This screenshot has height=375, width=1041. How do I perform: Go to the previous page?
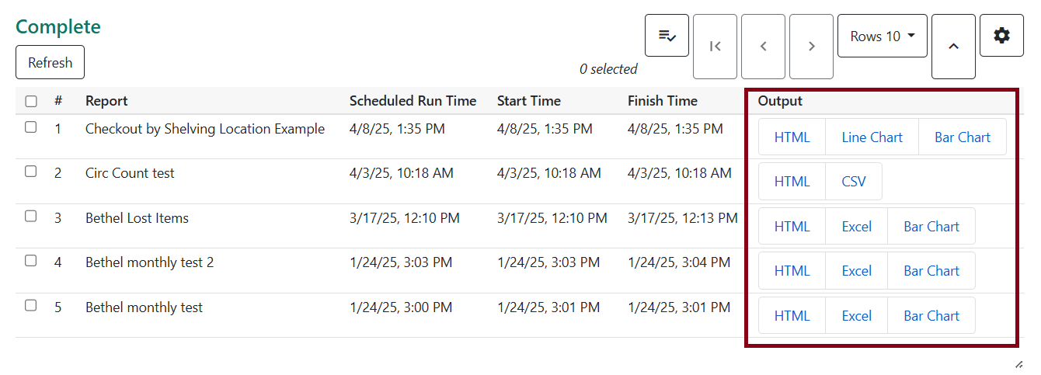tap(763, 47)
